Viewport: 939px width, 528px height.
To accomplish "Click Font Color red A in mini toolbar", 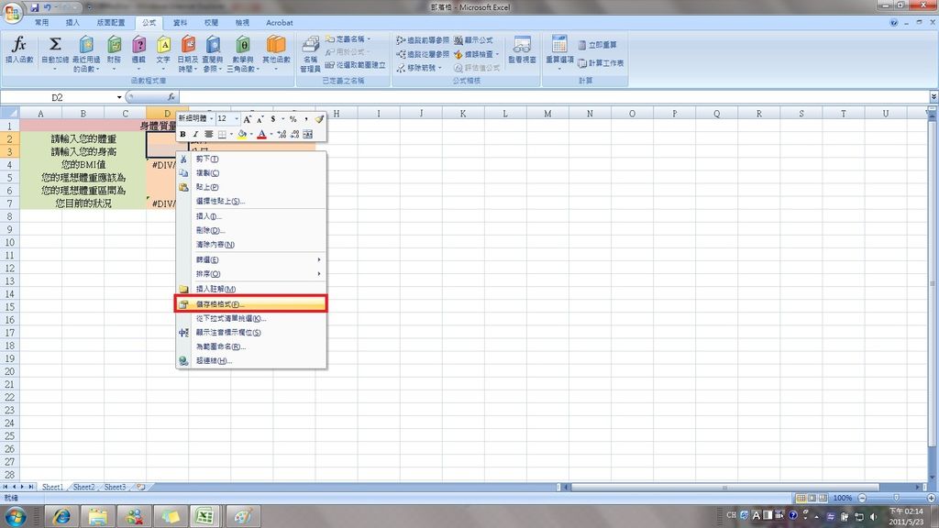I will [x=261, y=134].
